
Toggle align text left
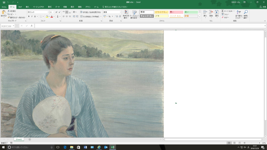point(64,16)
